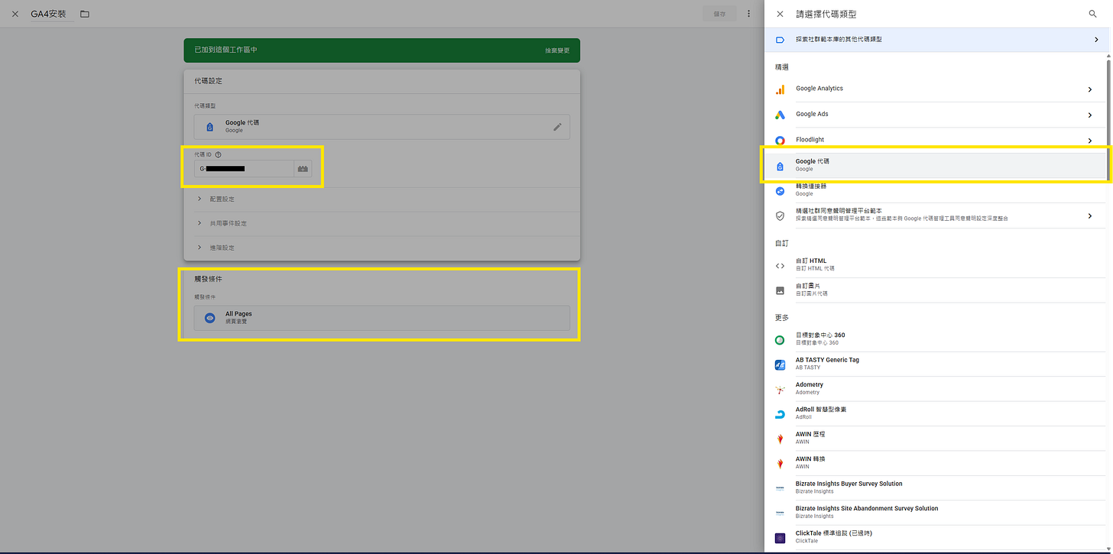1113x554 pixels.
Task: Click the 自訂圖片 image icon
Action: pyautogui.click(x=780, y=290)
